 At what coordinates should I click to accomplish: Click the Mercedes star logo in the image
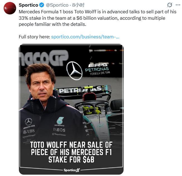coord(74,71)
